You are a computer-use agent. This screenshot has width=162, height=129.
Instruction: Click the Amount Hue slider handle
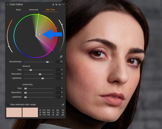coord(31,70)
